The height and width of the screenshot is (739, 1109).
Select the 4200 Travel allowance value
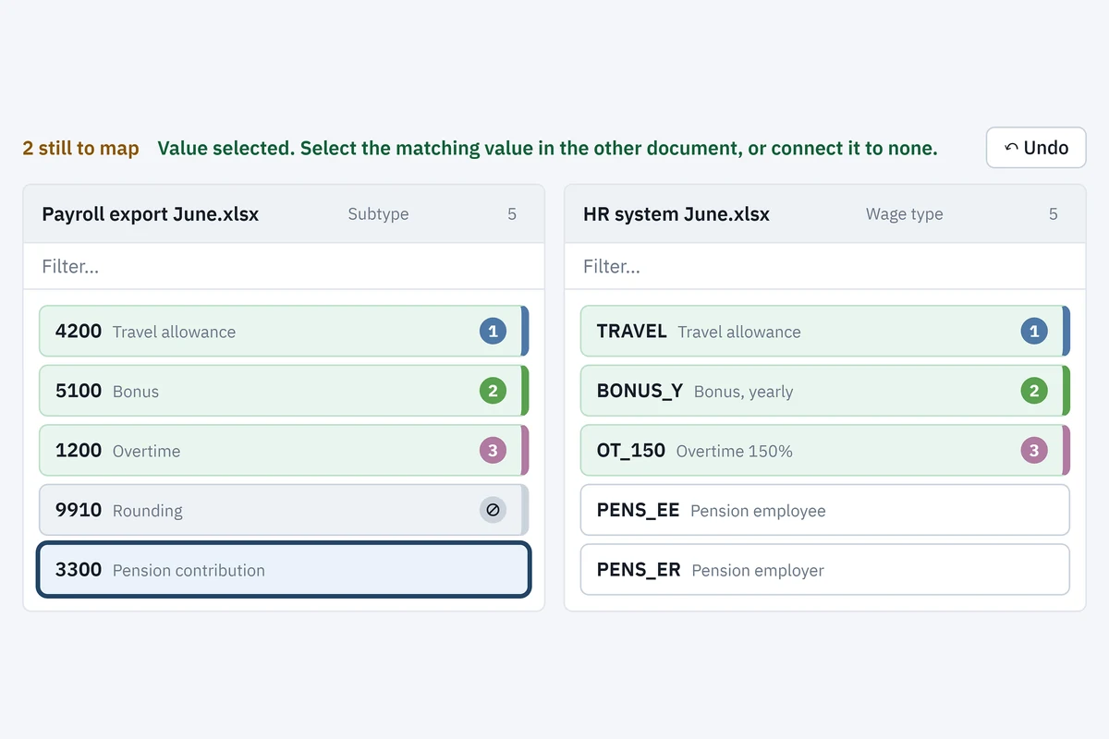click(x=284, y=331)
